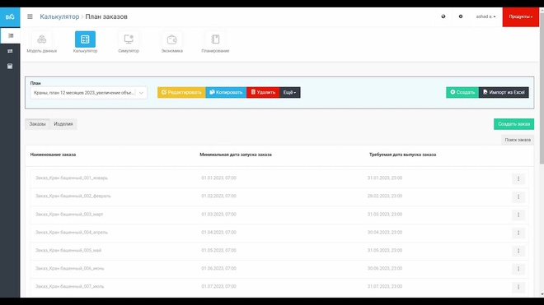Open settings gear icon in top bar
The width and height of the screenshot is (544, 305).
pos(461,16)
